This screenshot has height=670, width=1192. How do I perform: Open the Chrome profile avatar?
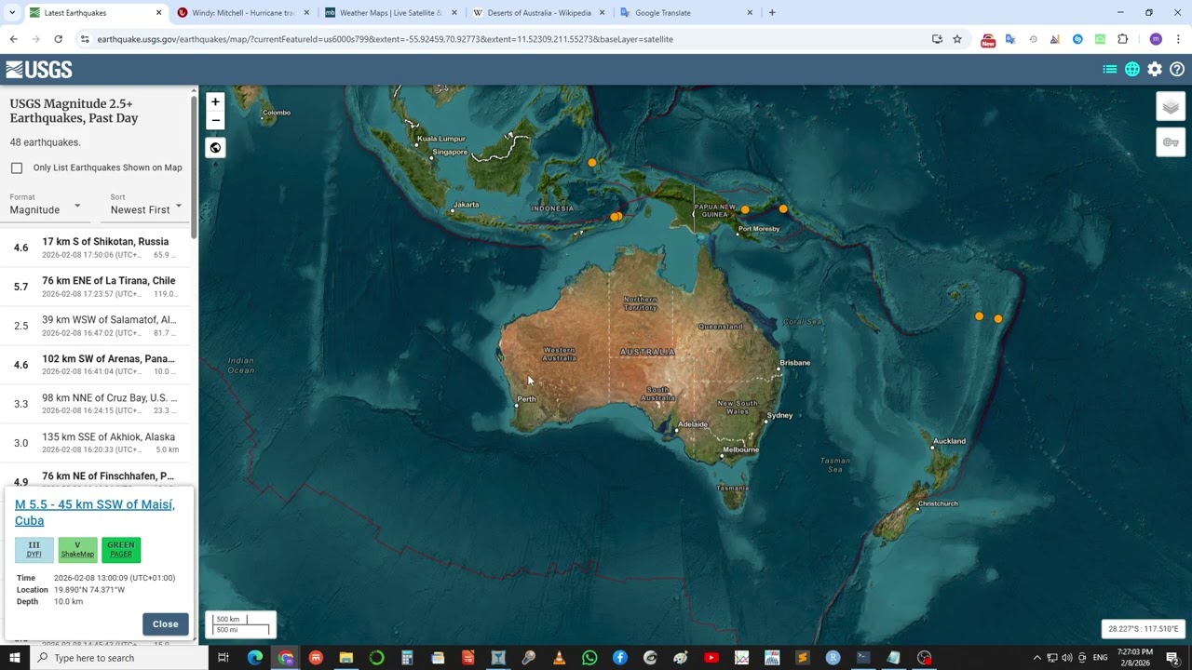click(x=1156, y=39)
